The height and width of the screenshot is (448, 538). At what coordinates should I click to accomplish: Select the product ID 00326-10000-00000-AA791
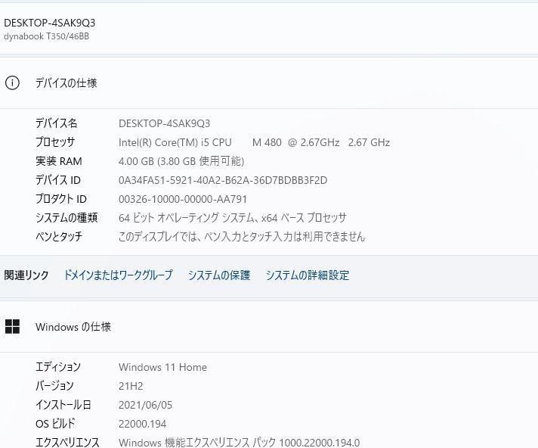[183, 199]
